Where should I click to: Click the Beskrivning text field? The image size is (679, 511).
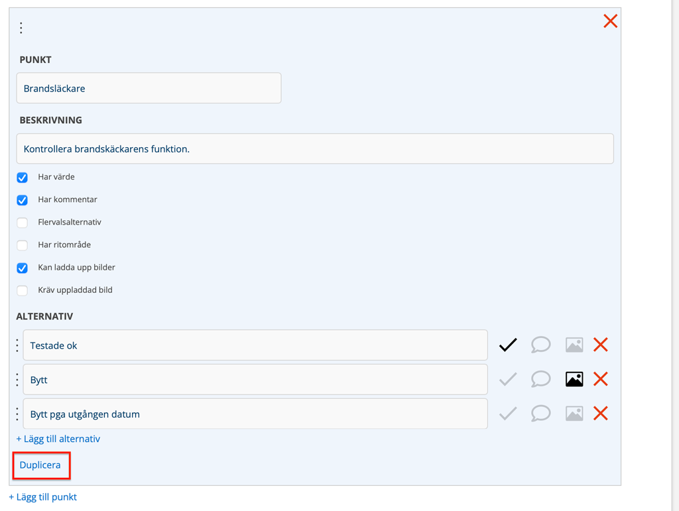(314, 149)
